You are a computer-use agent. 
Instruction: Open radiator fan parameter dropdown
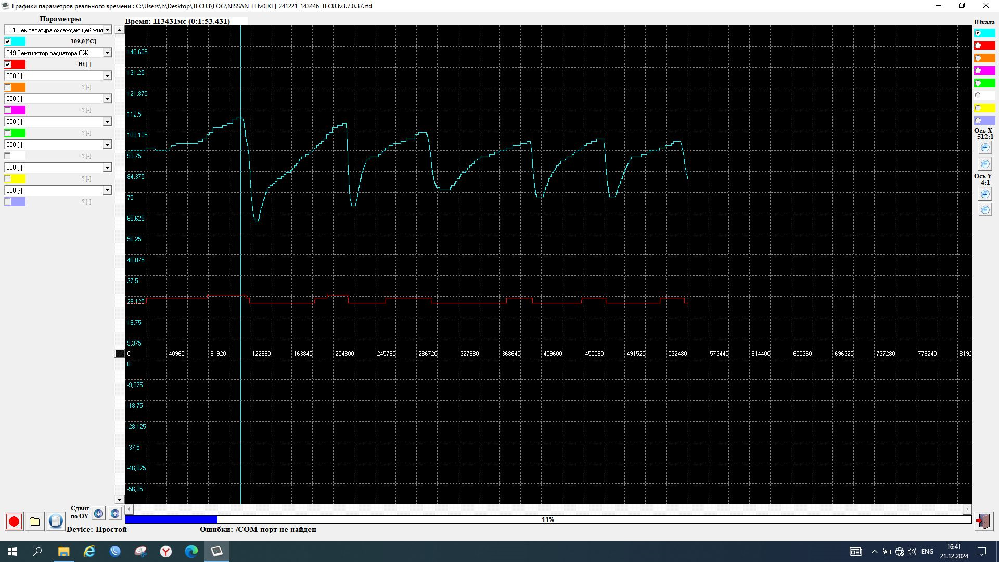click(x=107, y=53)
